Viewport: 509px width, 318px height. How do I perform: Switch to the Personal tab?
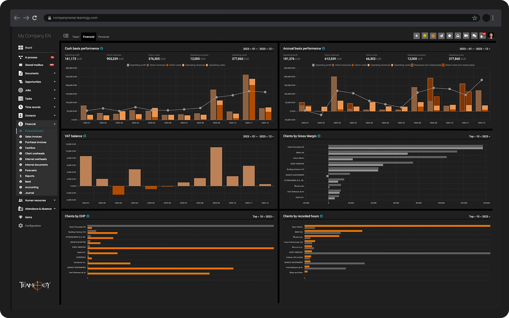(103, 37)
